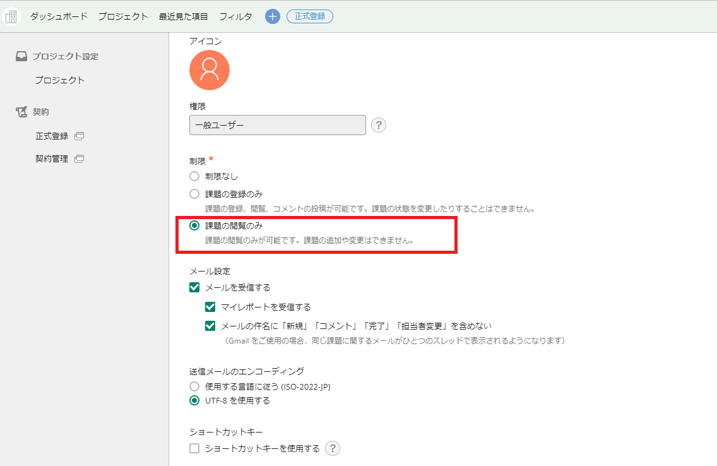Click the 送信メールのエンコーディング label
The width and height of the screenshot is (717, 466).
coord(247,371)
